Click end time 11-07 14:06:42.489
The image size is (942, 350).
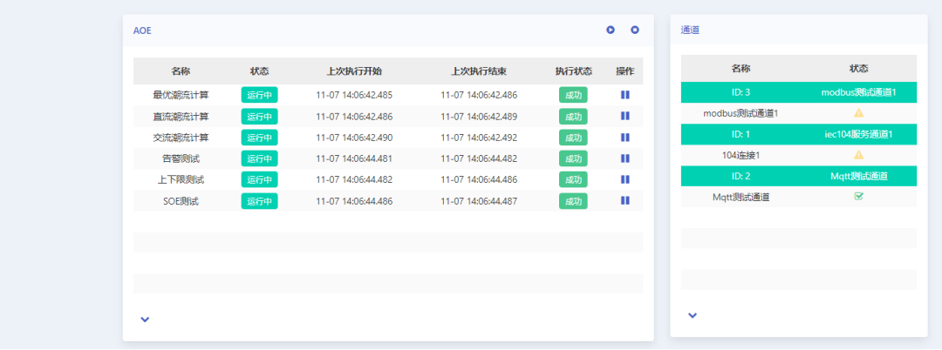[479, 117]
